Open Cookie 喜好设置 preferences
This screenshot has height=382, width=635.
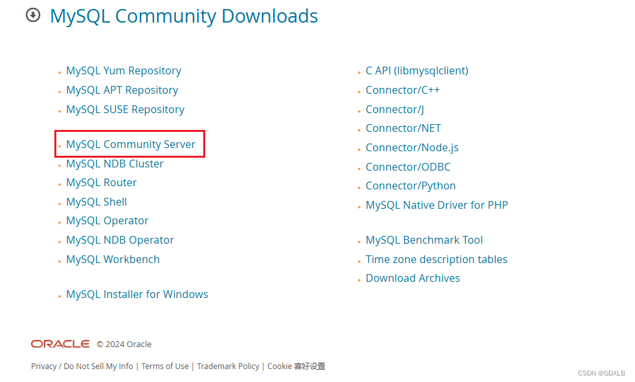click(x=296, y=366)
